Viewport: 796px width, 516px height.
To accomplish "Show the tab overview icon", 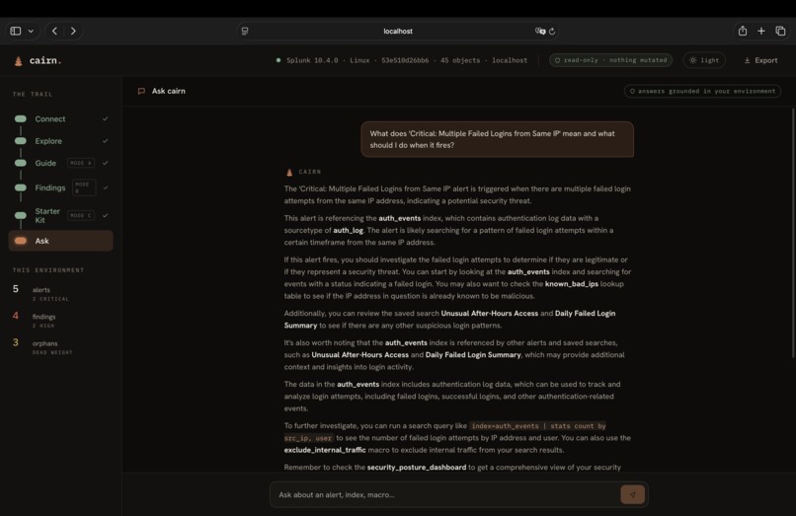I will (x=780, y=31).
